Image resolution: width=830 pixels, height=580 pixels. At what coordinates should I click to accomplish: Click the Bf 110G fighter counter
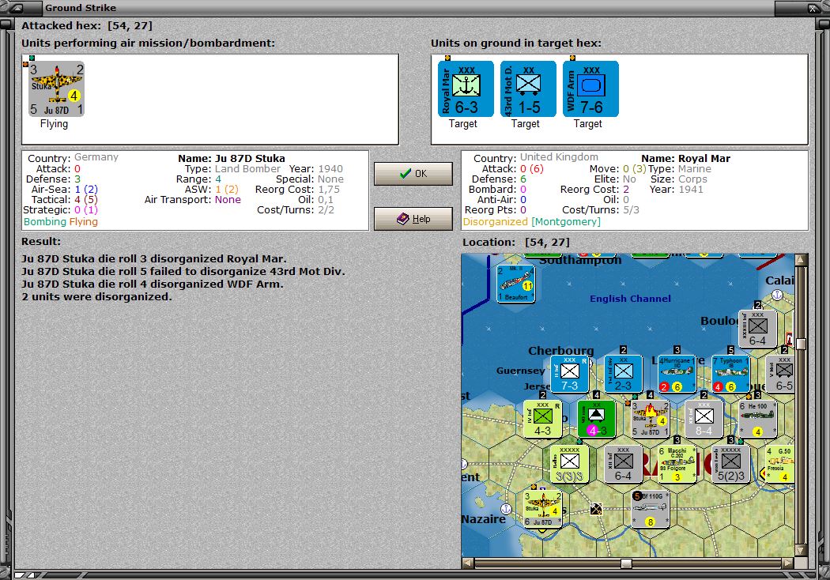click(x=650, y=509)
